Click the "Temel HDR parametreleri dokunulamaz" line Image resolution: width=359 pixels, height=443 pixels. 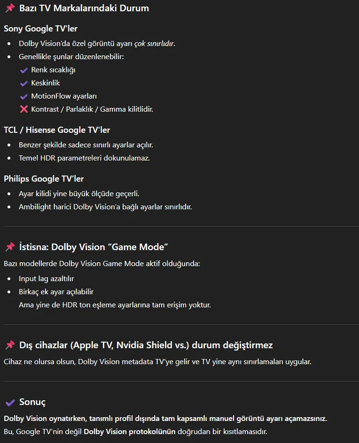coord(84,158)
